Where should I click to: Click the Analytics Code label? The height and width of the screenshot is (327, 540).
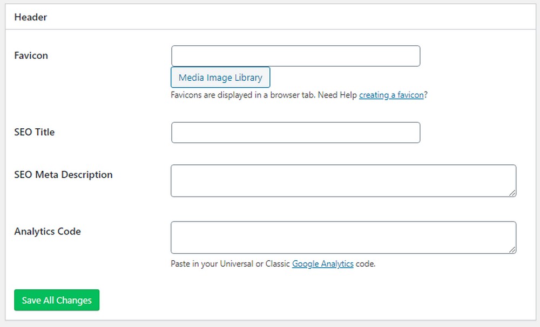(48, 232)
